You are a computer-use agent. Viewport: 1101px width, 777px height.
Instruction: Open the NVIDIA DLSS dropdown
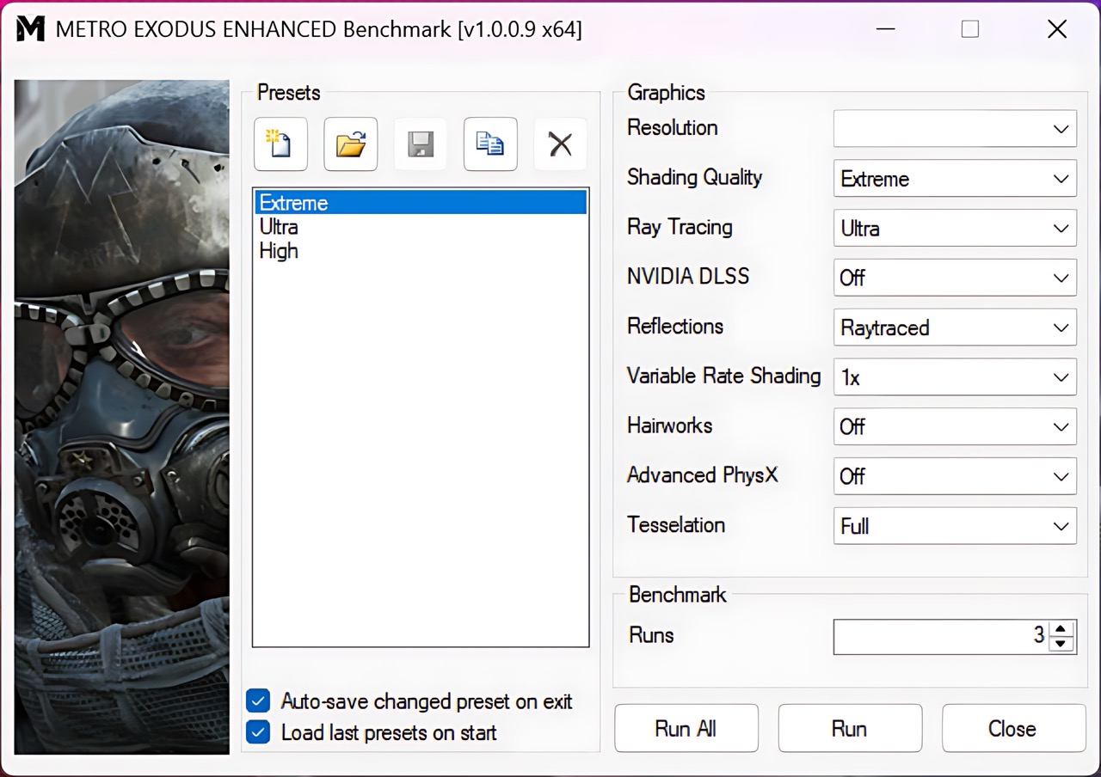tap(955, 278)
